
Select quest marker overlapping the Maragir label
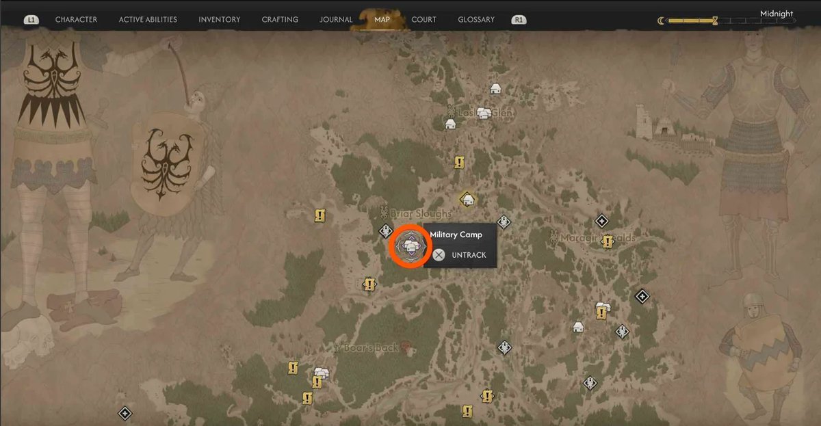pyautogui.click(x=606, y=241)
